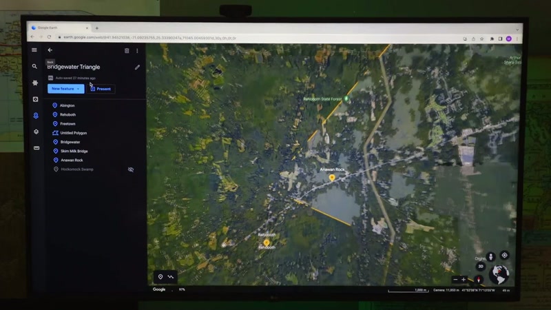Image resolution: width=551 pixels, height=310 pixels.
Task: Click the Rehoboth State Forest map label
Action: point(322,99)
